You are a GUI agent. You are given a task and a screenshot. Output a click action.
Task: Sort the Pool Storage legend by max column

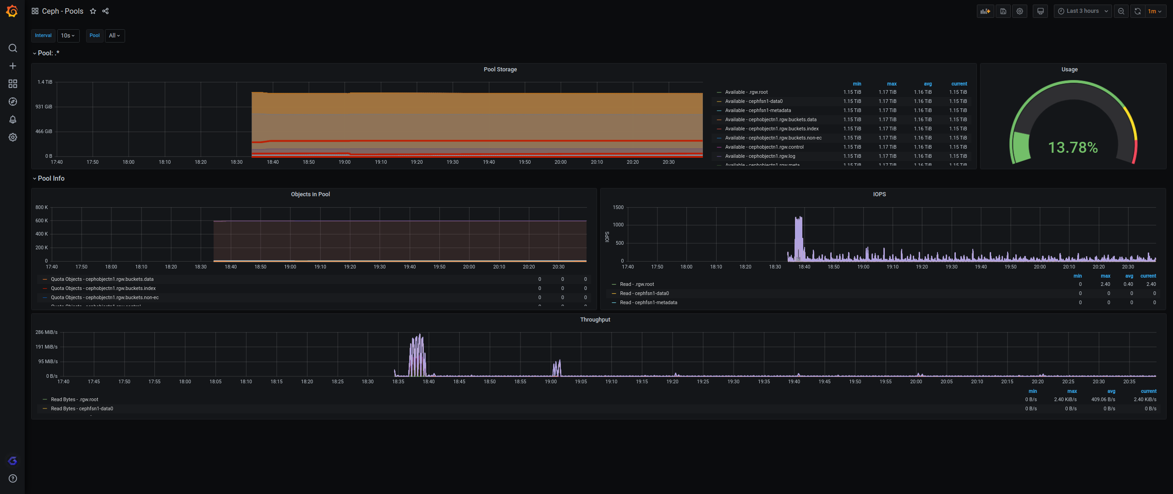(x=891, y=84)
